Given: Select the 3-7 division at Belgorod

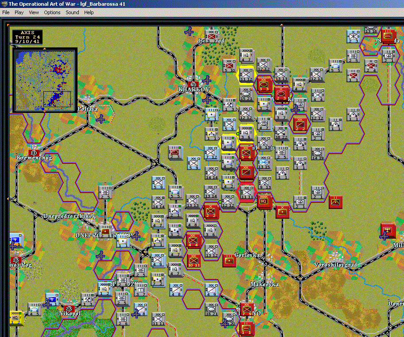Looking at the screenshot, I should pos(212,36).
